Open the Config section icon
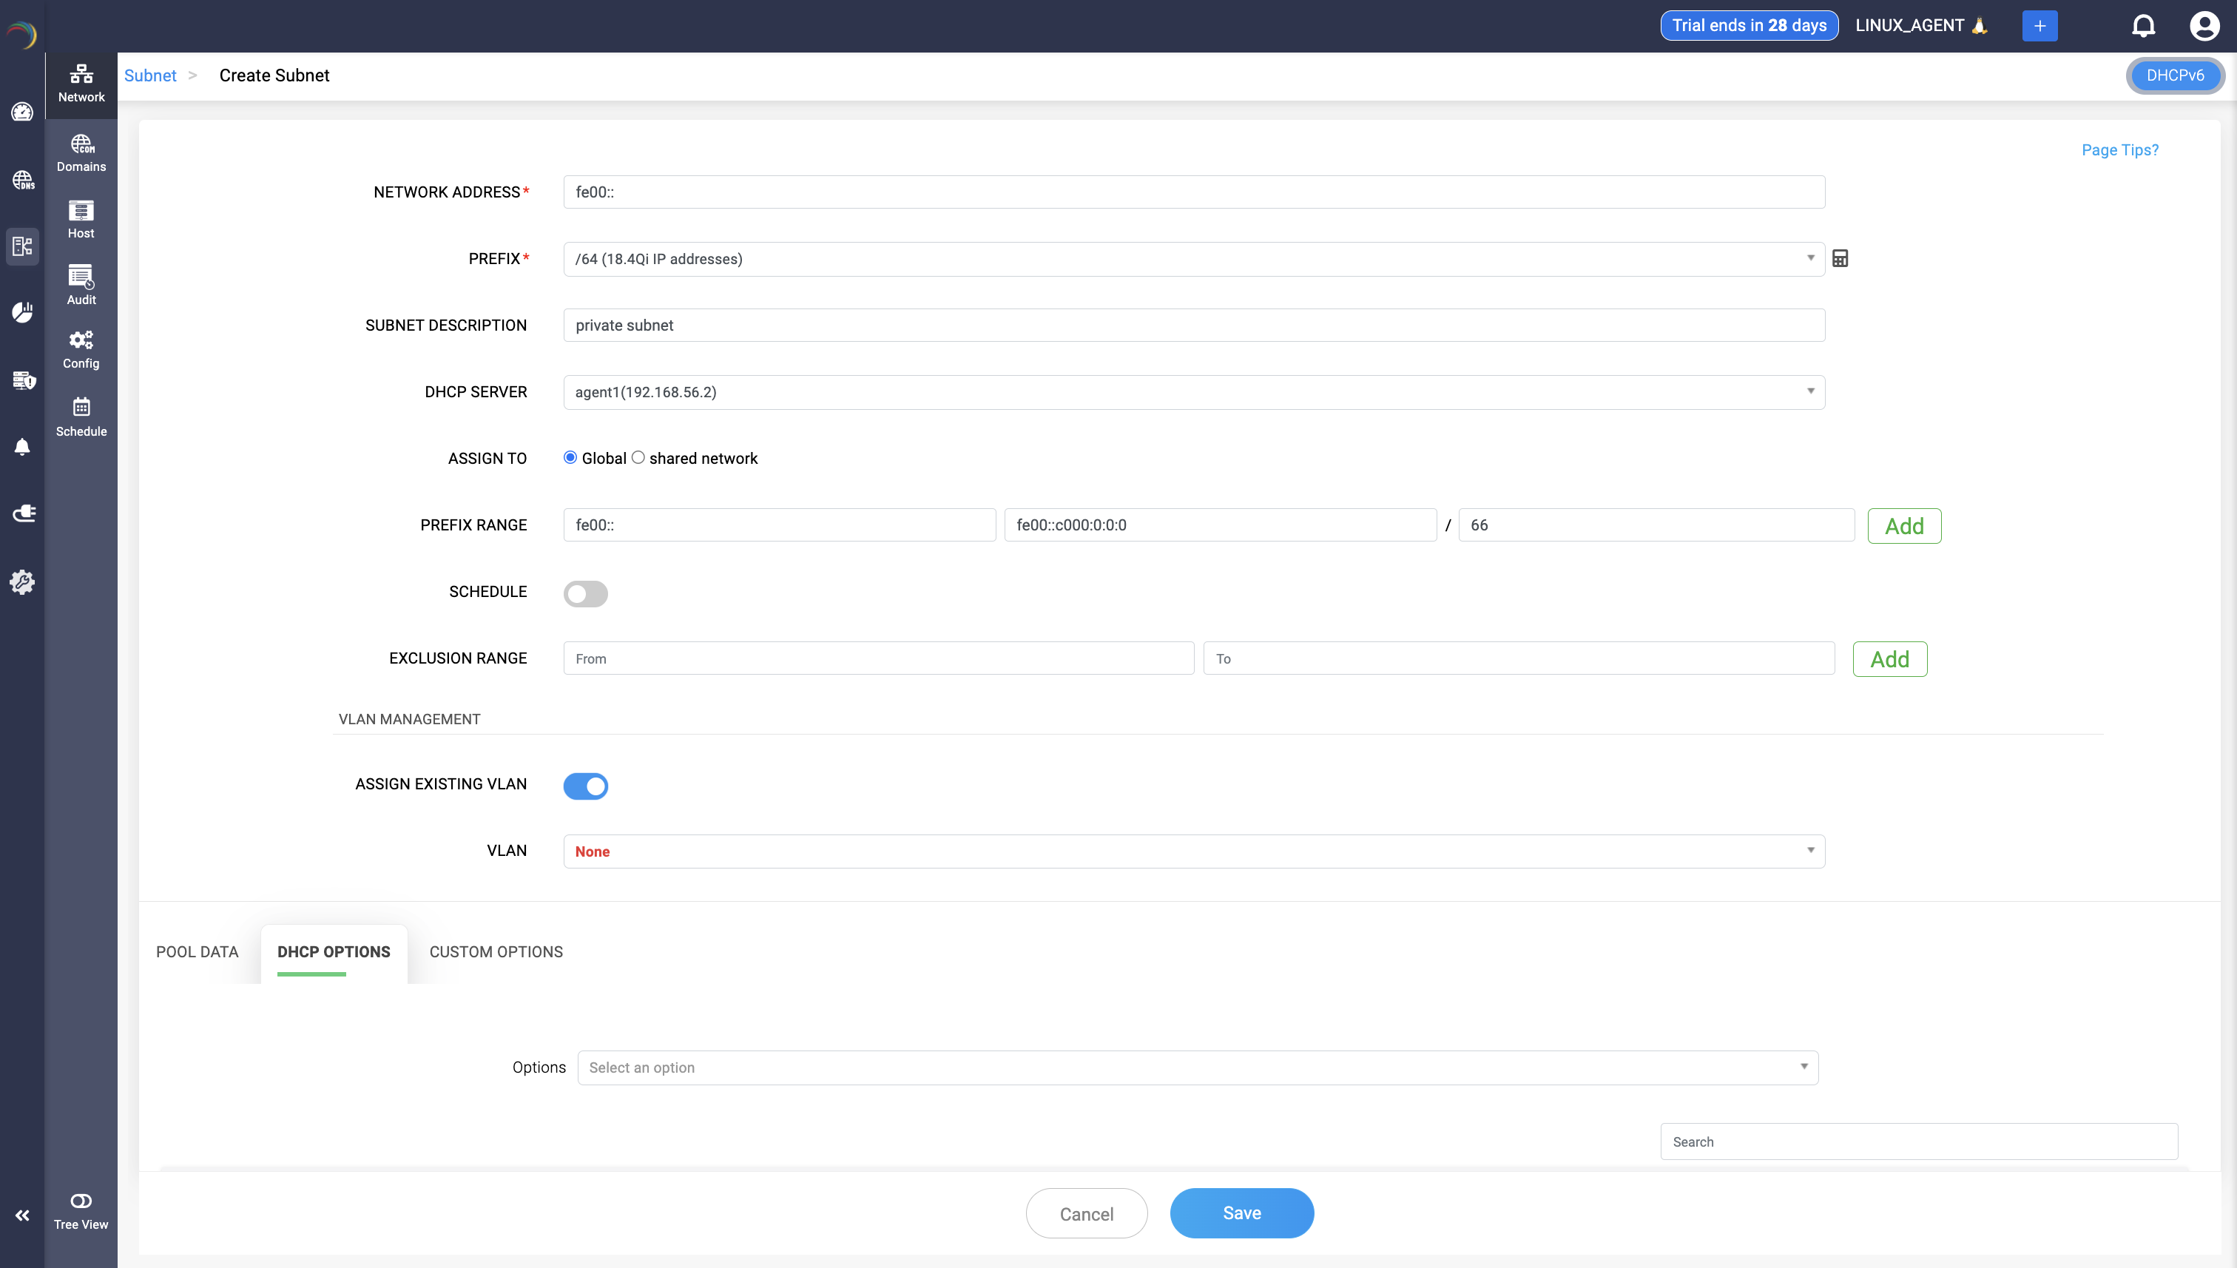 click(x=81, y=349)
